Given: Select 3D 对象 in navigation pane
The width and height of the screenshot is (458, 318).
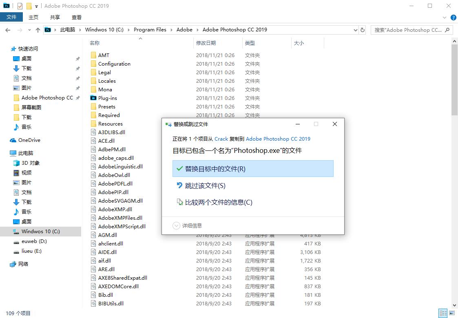Looking at the screenshot, I should [30, 163].
